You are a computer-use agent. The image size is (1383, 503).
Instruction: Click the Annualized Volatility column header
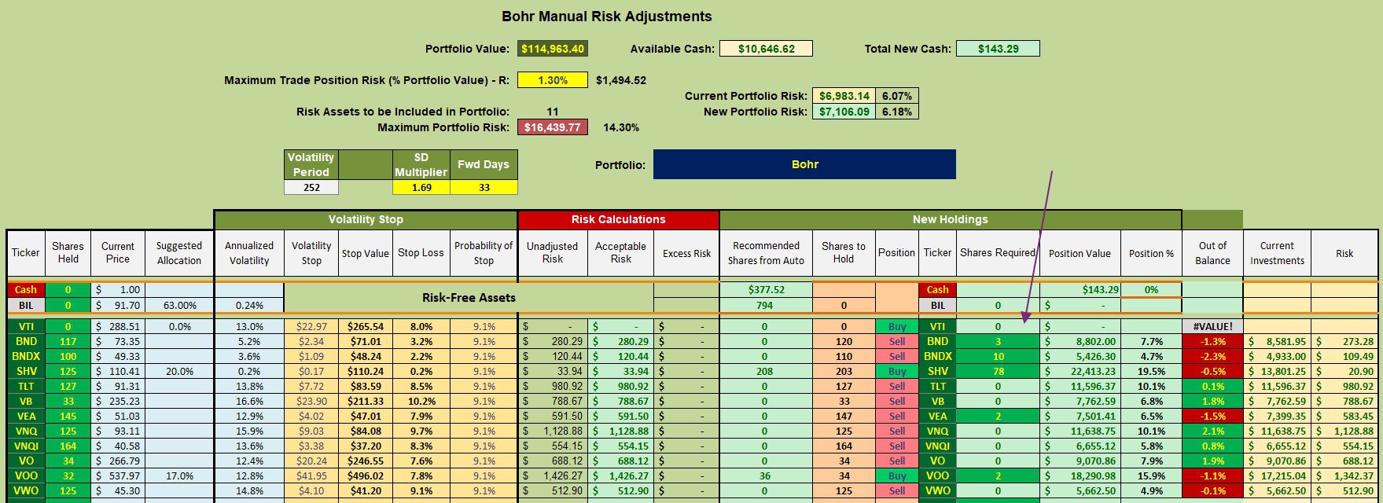[249, 253]
